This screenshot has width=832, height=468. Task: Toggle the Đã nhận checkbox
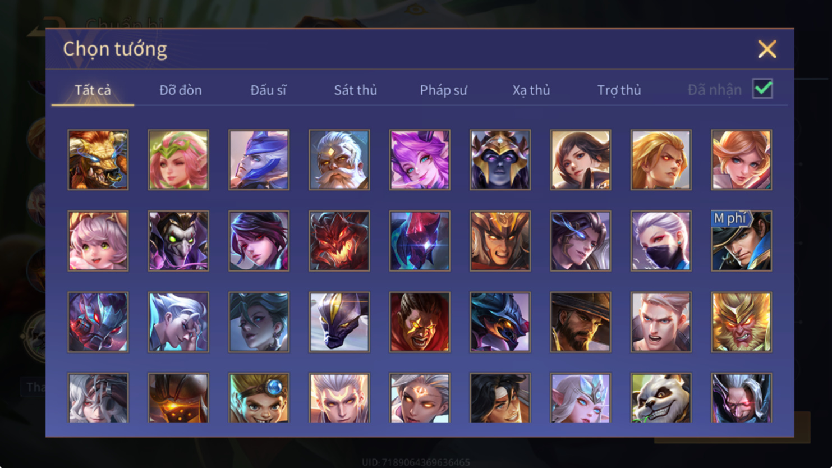762,89
